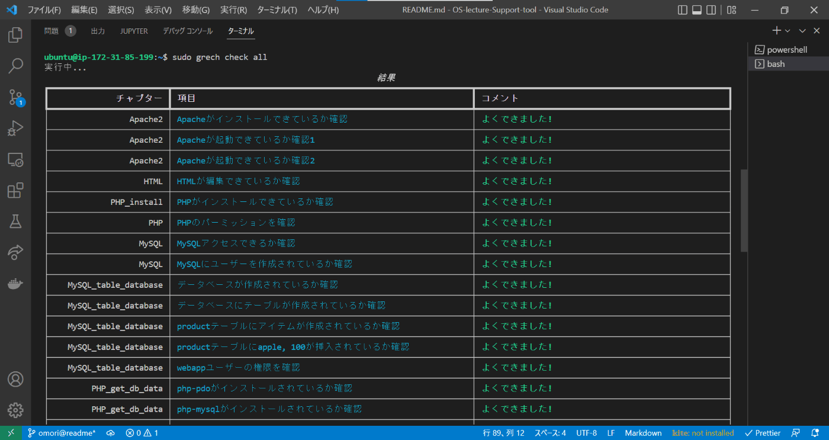Click 'PHP_install' chapter cell
Image resolution: width=829 pixels, height=440 pixels.
point(136,202)
